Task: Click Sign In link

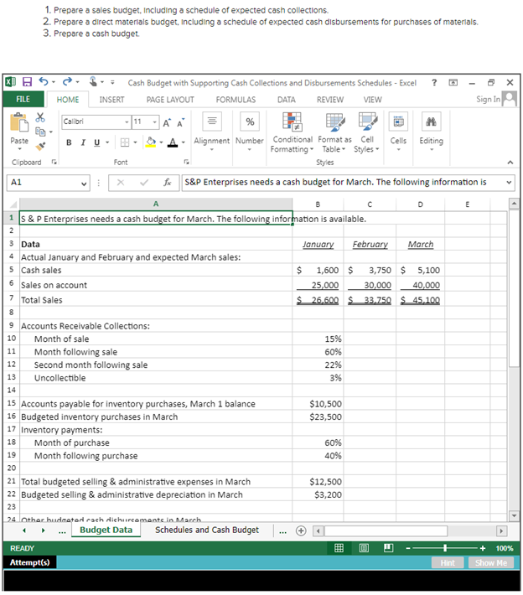Action: click(488, 99)
